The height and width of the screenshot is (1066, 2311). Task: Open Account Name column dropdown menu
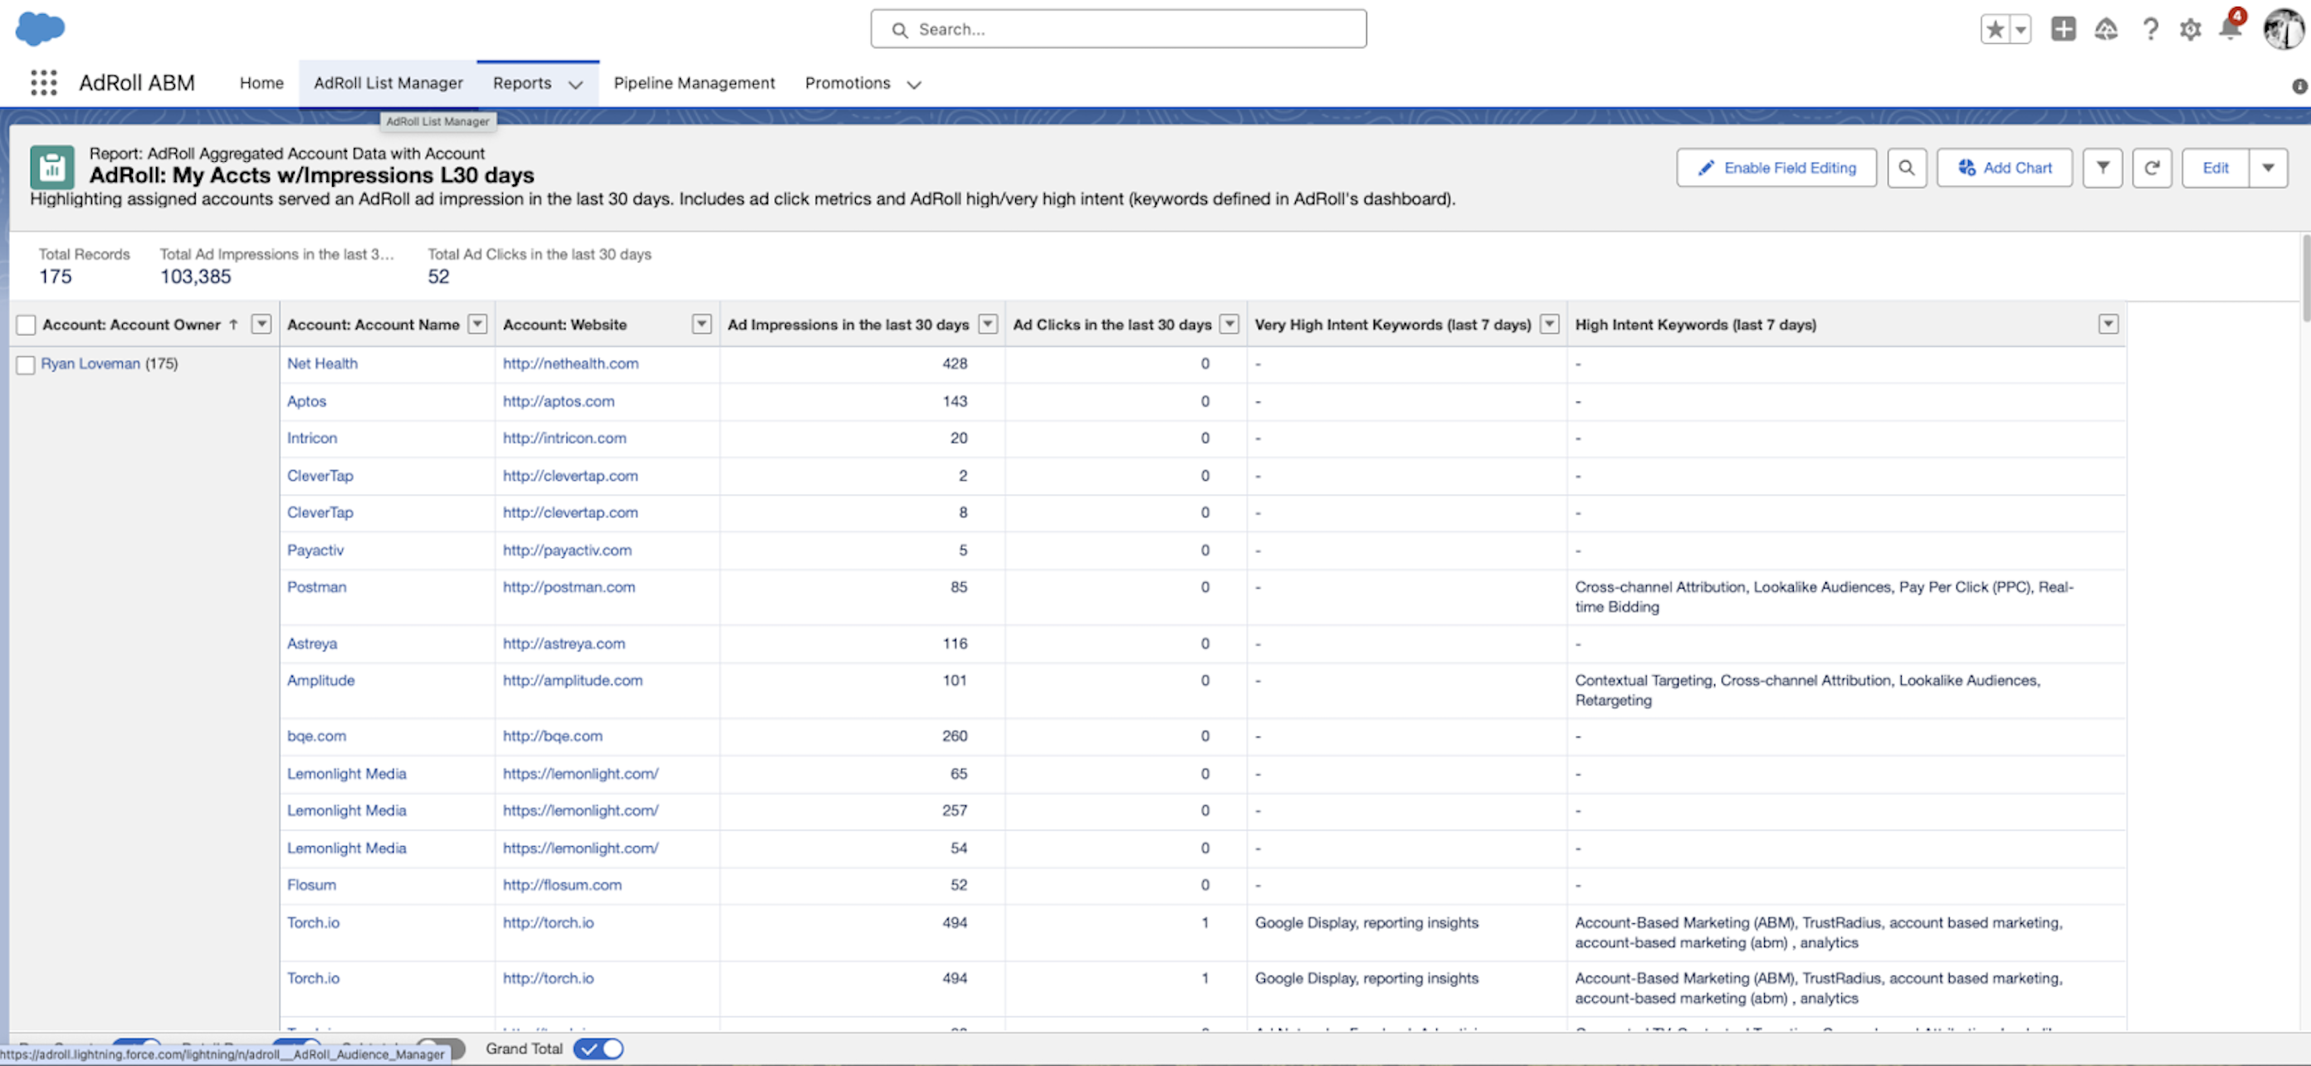477,324
